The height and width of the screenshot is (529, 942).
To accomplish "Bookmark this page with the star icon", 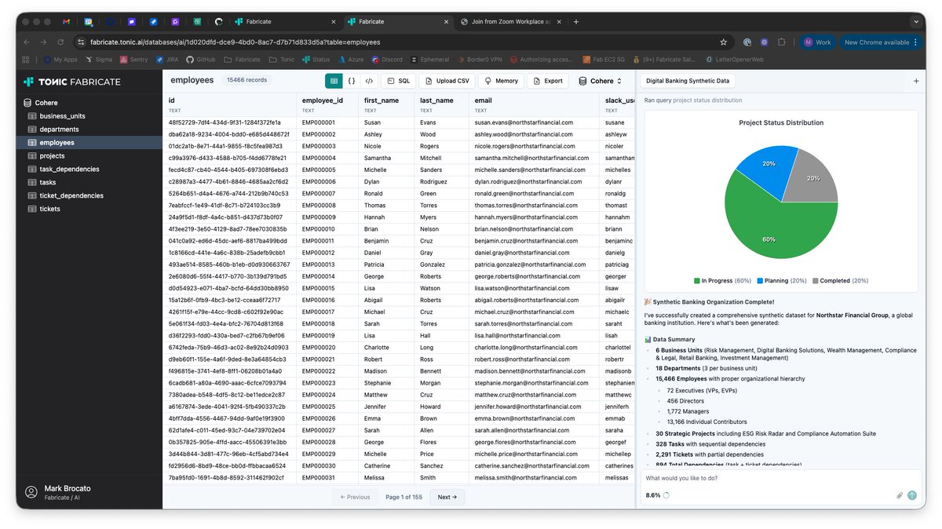I will tap(723, 42).
